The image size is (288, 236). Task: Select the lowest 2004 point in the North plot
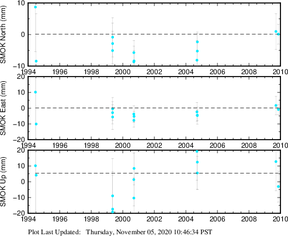click(x=197, y=60)
